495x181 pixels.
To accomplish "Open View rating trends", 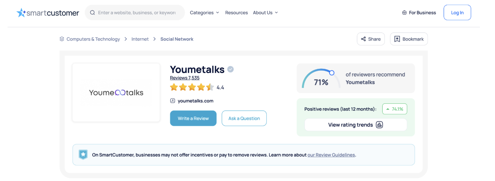I will [x=356, y=125].
